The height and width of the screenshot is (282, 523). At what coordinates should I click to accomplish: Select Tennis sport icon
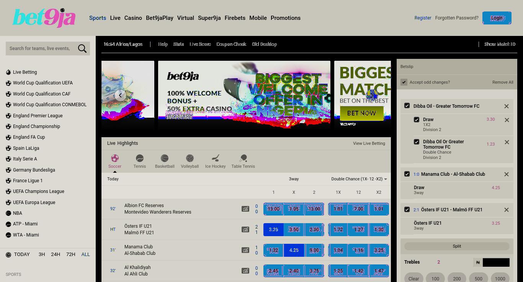tap(140, 161)
